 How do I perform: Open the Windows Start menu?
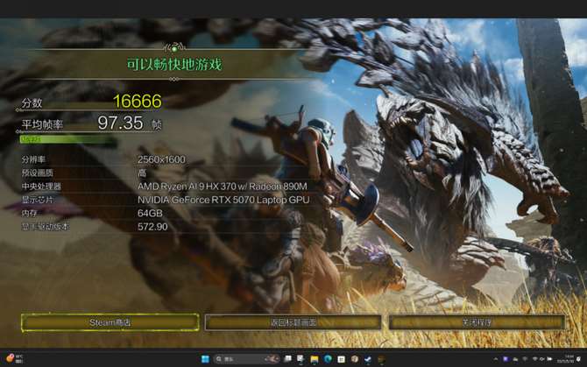click(x=206, y=359)
